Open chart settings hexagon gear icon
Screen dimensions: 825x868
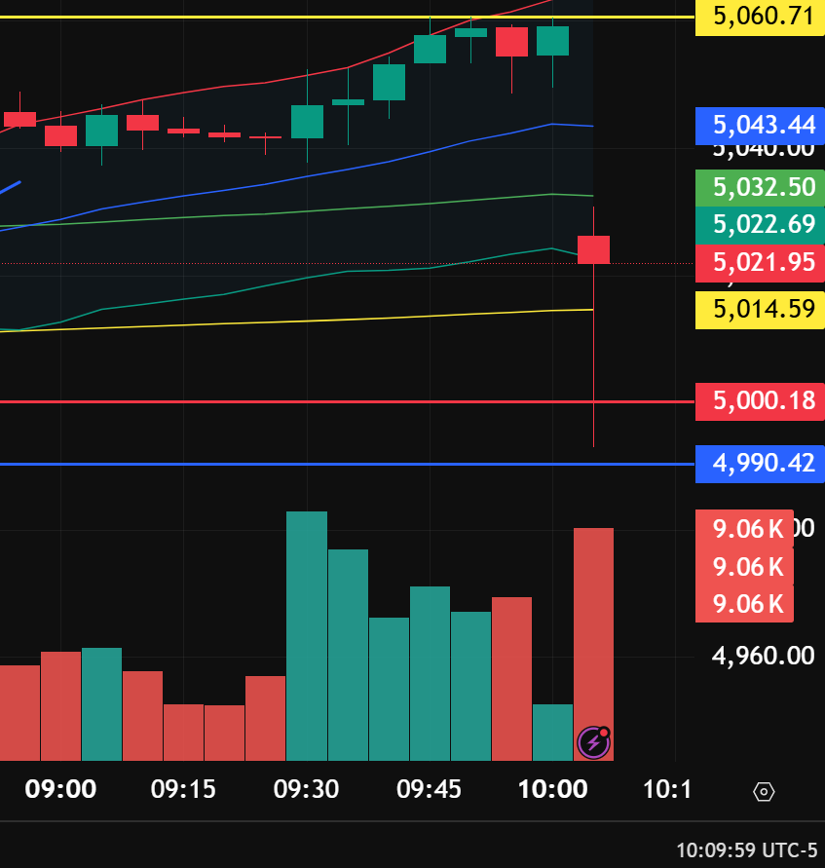point(764,792)
